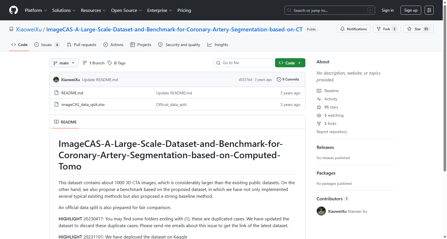Image resolution: width=447 pixels, height=239 pixels.
Task: Click the pulse icon beside Activity
Action: tap(319, 99)
